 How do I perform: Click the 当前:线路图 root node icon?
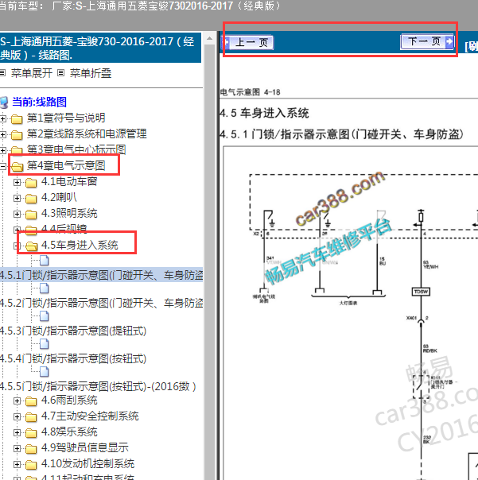coord(4,103)
